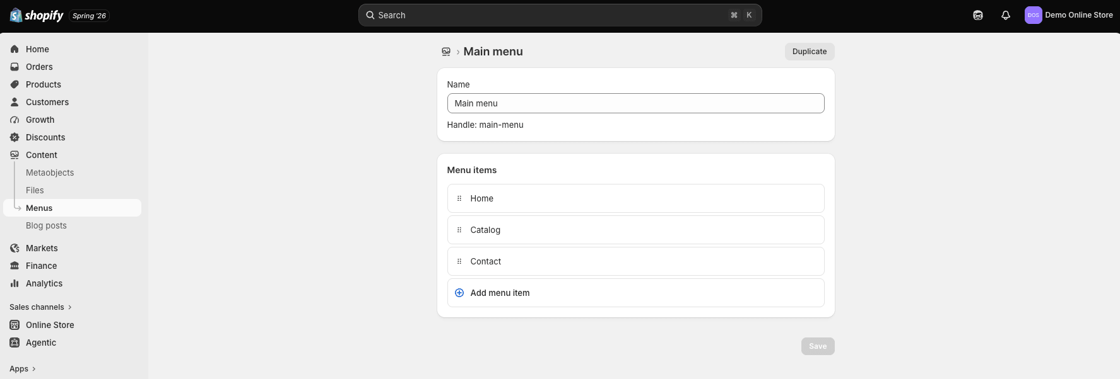Click the Home icon in sidebar
The width and height of the screenshot is (1120, 379).
pyautogui.click(x=15, y=49)
